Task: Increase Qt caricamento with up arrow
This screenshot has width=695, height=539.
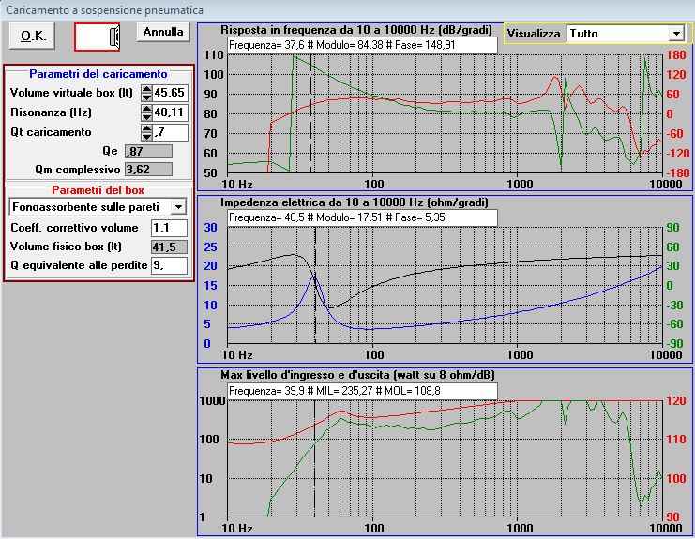Action: [146, 128]
